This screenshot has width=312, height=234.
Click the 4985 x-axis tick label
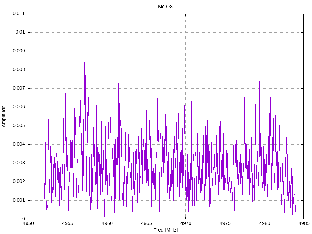tap(303, 223)
